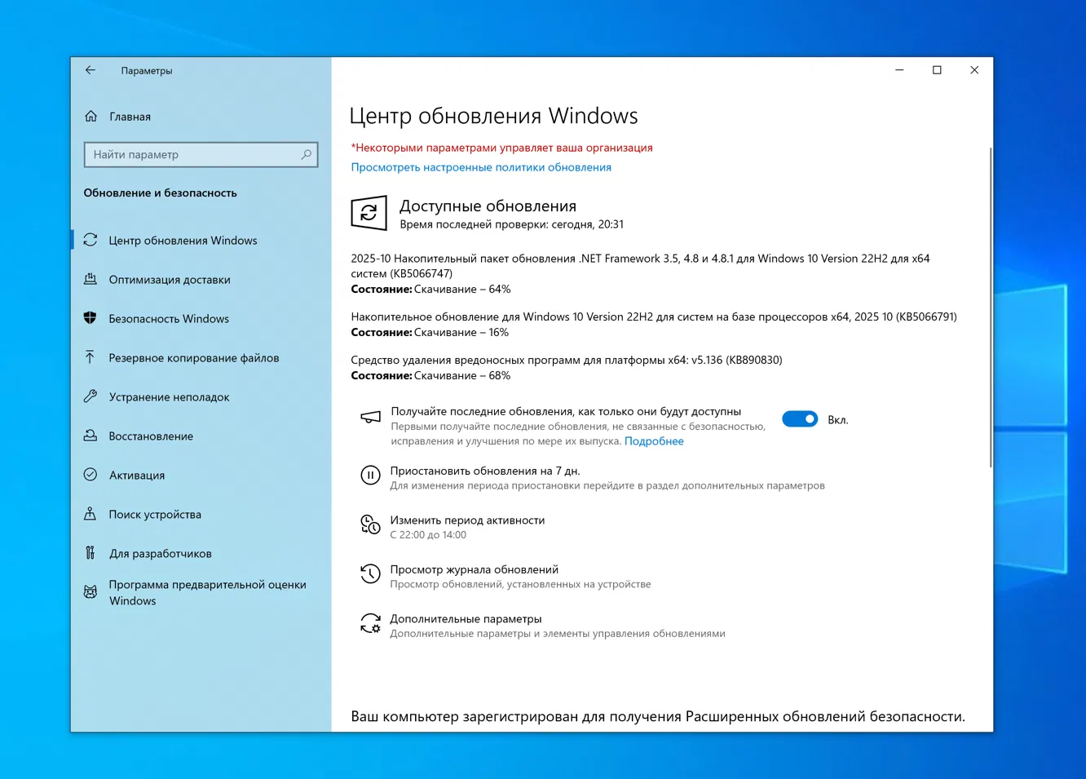Click the Обновление и безопасность sidebar heading
Image resolution: width=1086 pixels, height=779 pixels.
click(161, 193)
